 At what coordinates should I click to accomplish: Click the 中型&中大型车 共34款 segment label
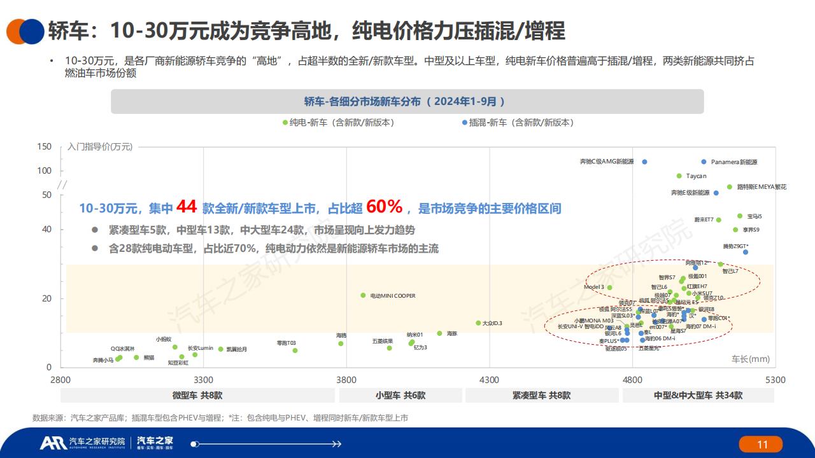pos(698,395)
